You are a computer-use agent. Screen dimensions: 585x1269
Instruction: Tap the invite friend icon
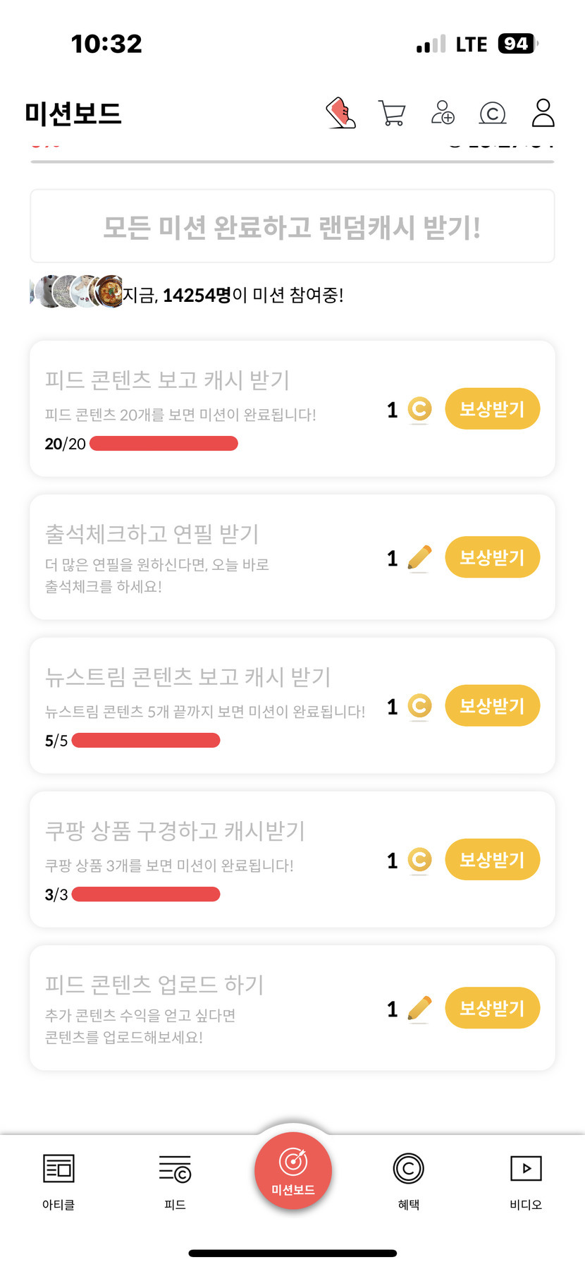tap(443, 113)
